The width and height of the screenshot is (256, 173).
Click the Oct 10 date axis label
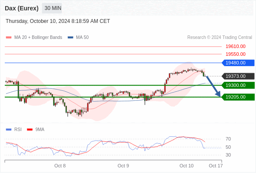[x=187, y=166]
